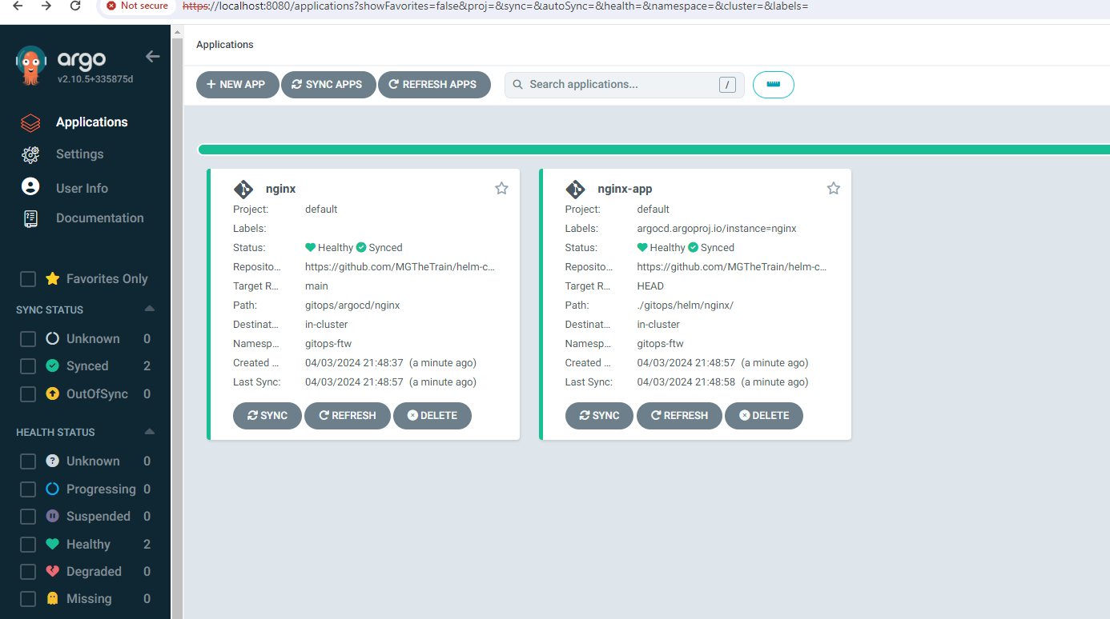Click the Progressing circle icon in filters
Image resolution: width=1110 pixels, height=619 pixels.
[x=53, y=489]
